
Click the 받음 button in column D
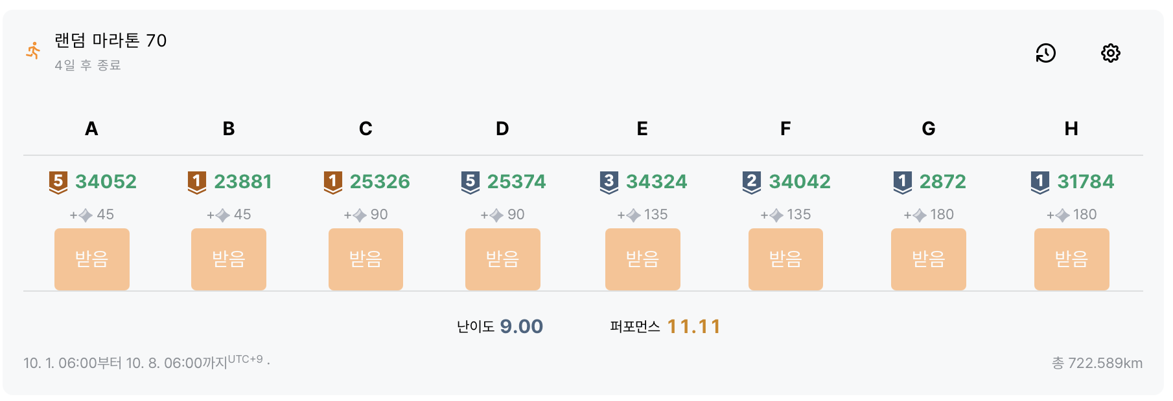(x=502, y=258)
